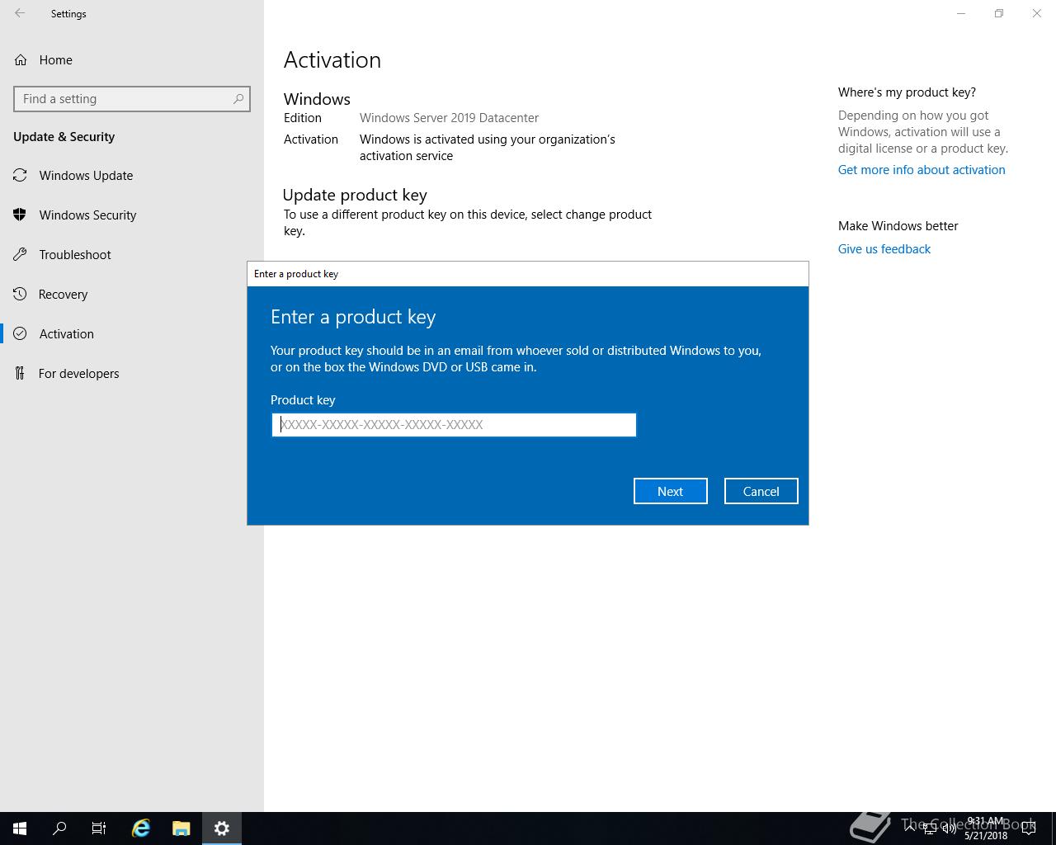Click the Home gear icon

20,59
